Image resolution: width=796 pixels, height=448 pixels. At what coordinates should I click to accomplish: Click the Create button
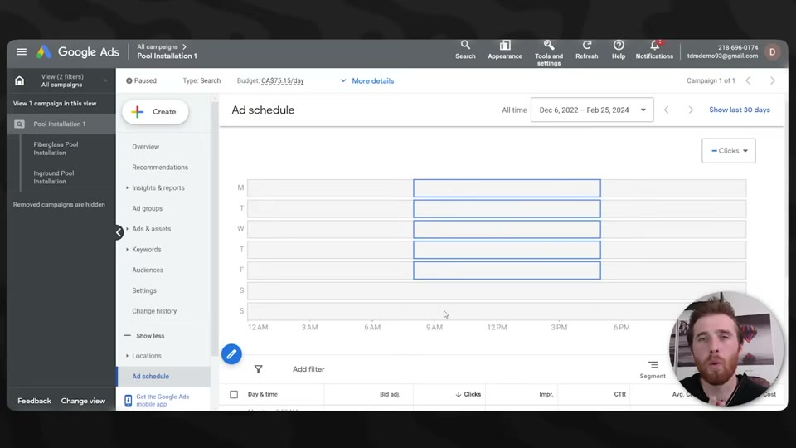[x=155, y=112]
